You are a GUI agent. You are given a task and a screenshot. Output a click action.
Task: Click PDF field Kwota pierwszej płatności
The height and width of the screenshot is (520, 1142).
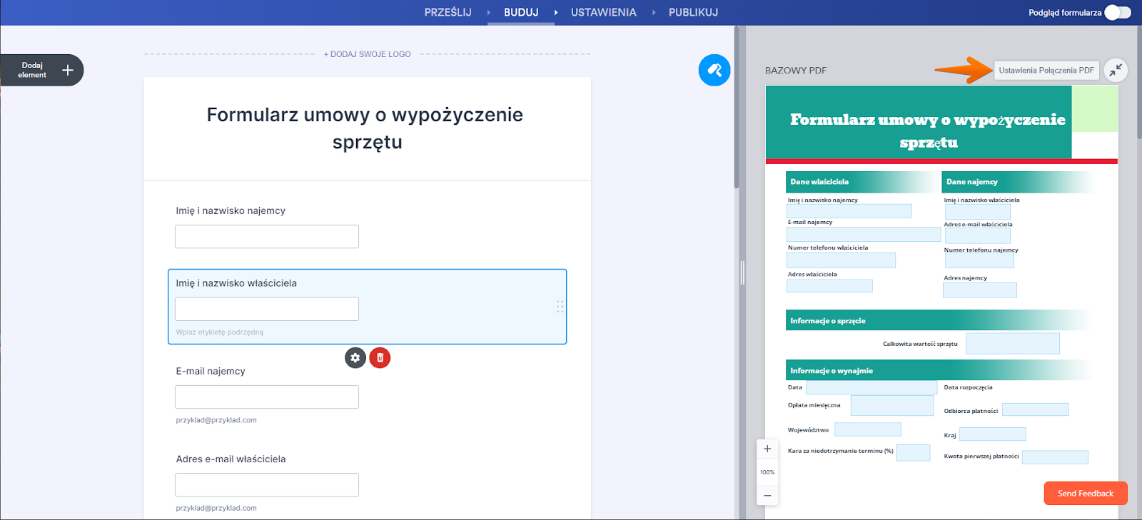coord(1055,457)
